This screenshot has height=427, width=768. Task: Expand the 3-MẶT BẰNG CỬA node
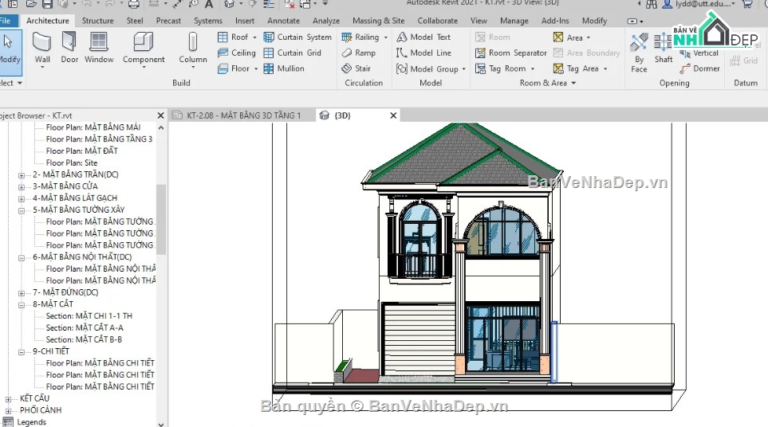[x=21, y=187]
